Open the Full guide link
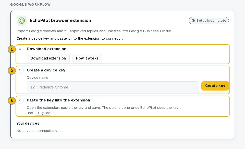Screen dimensions: 245x149 tap(42, 113)
